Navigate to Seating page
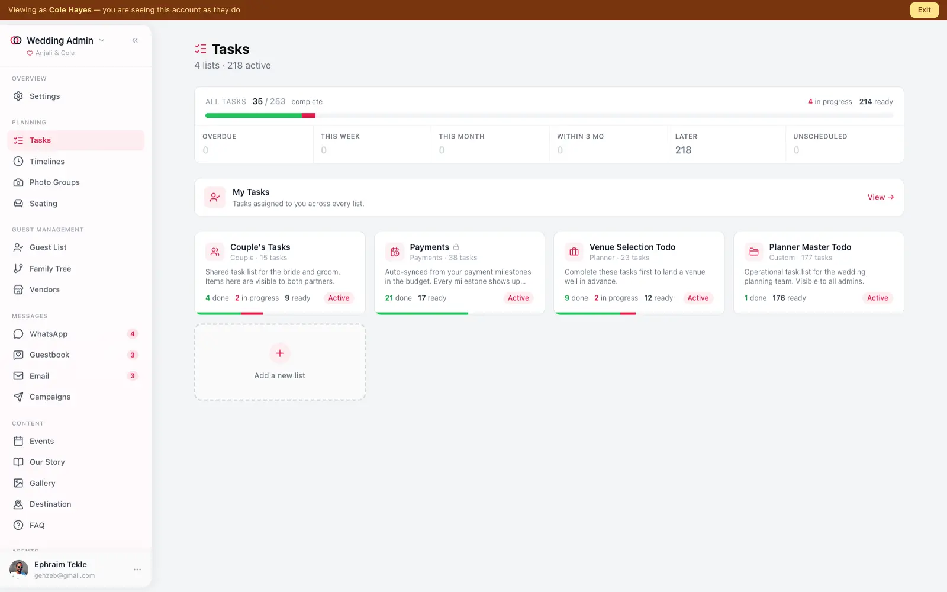This screenshot has height=592, width=947. point(76,203)
